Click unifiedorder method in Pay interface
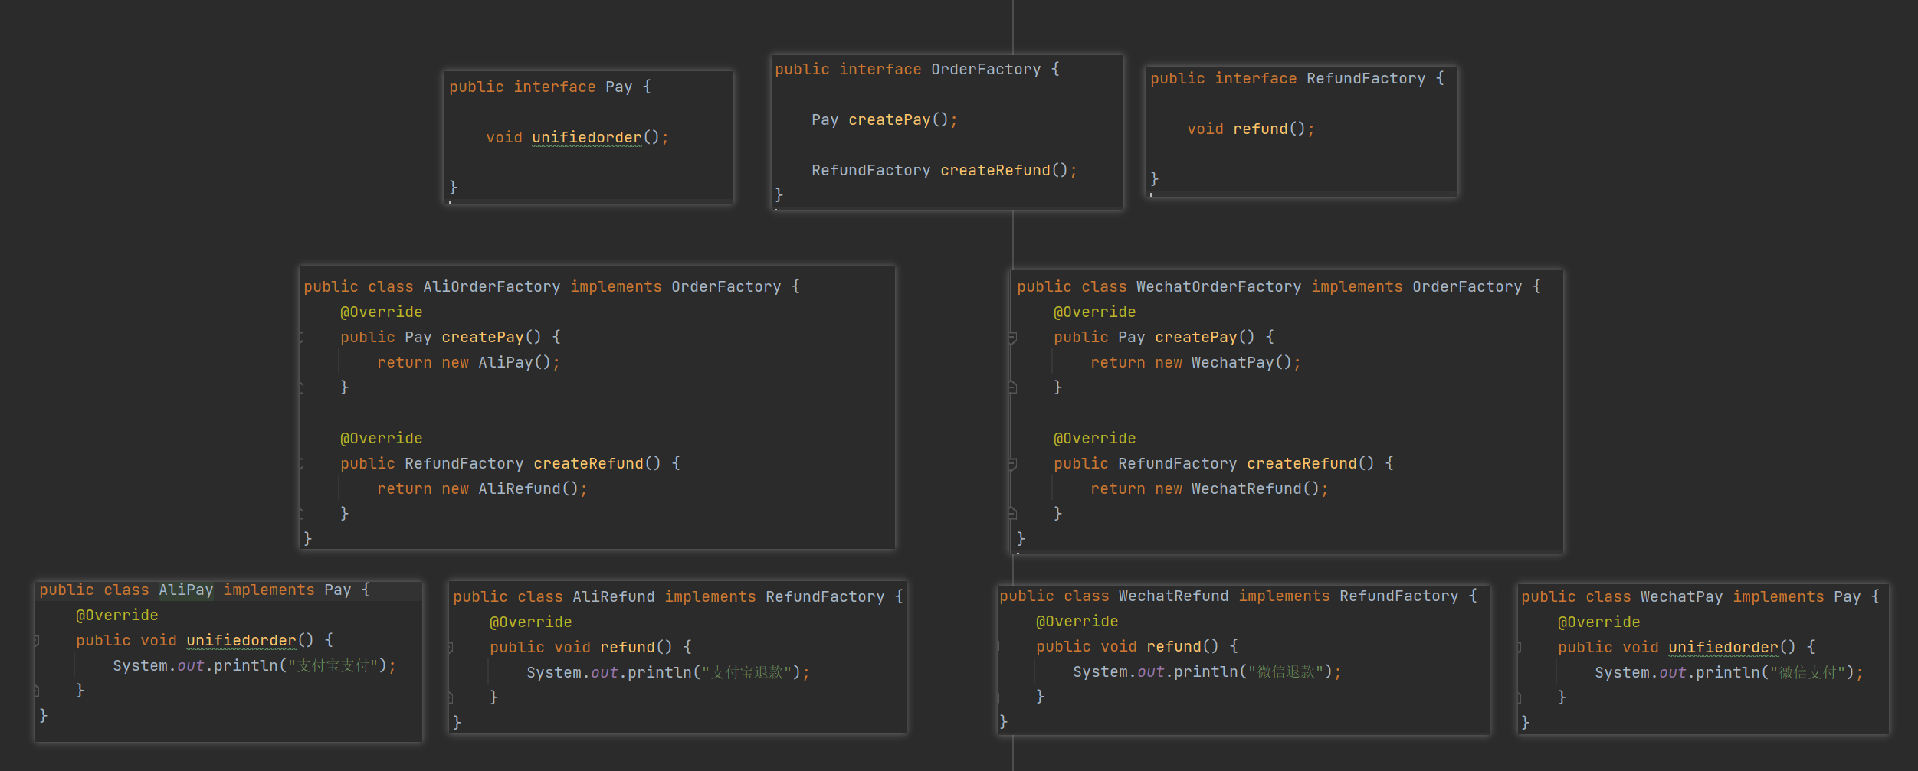 coord(587,138)
